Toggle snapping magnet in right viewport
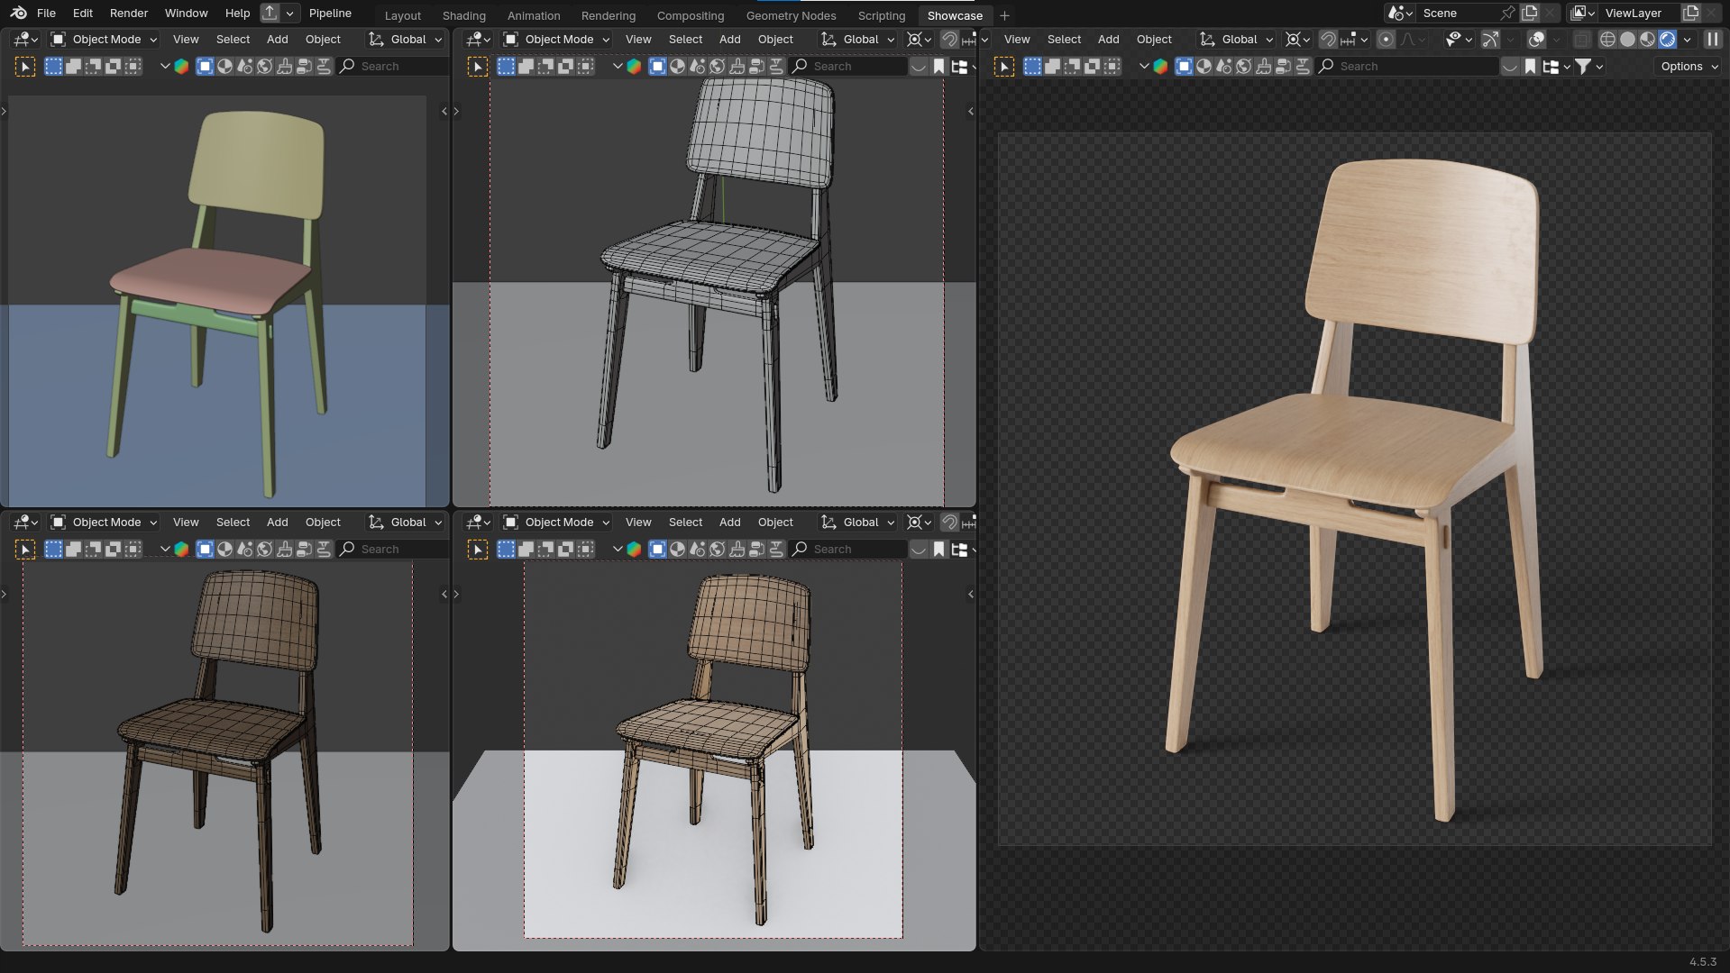This screenshot has width=1730, height=973. click(1328, 40)
